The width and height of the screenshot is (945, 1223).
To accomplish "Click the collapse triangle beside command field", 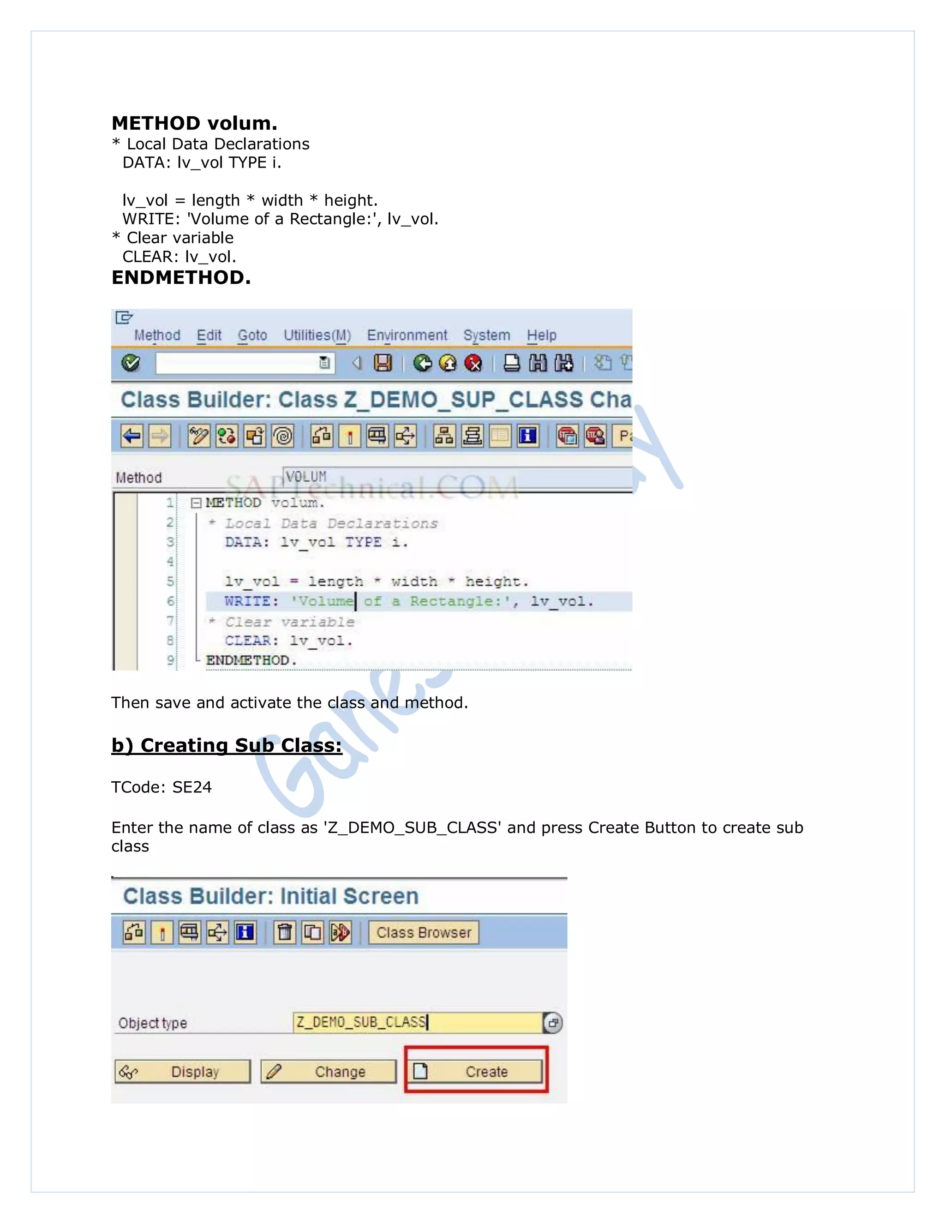I will click(x=357, y=363).
